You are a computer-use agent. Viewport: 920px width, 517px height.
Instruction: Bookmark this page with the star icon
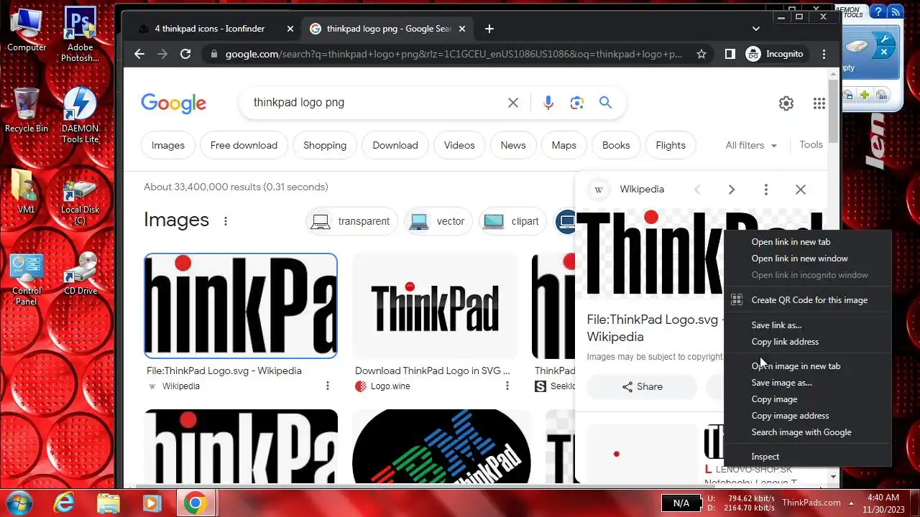[701, 54]
